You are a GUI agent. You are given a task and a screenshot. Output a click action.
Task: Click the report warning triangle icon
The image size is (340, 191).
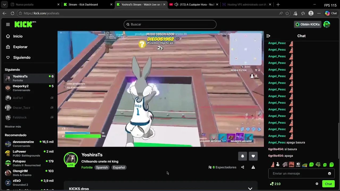tap(253, 167)
